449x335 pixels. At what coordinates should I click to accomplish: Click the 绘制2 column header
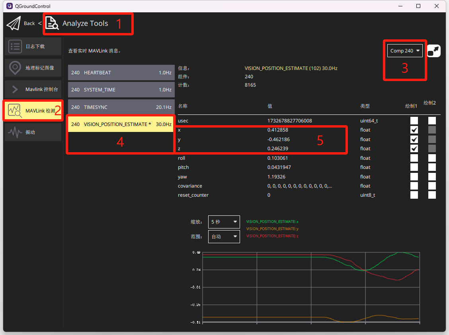[x=429, y=103]
